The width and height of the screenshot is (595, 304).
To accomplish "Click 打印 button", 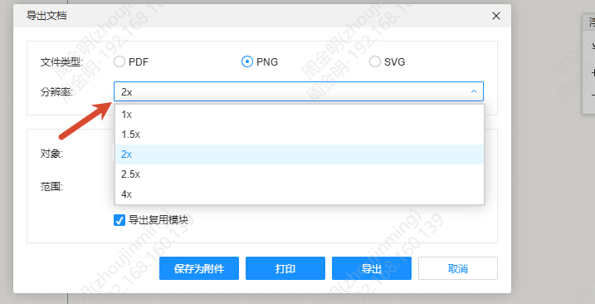I will coord(285,268).
